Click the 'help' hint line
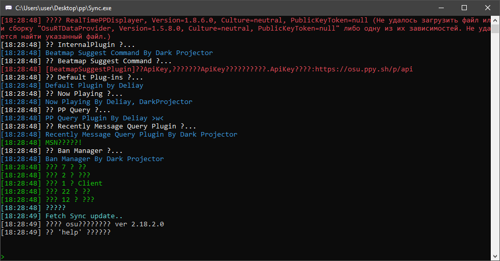 tap(56, 232)
